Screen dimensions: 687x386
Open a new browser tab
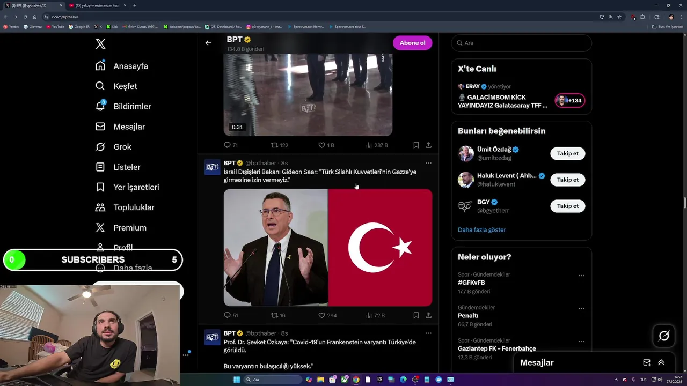click(135, 5)
